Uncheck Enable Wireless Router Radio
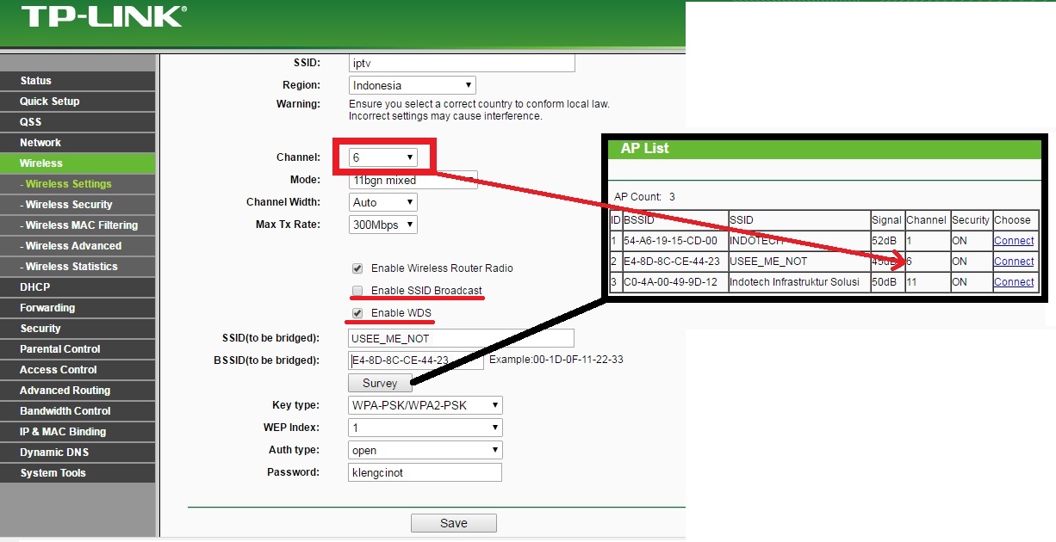 (357, 268)
